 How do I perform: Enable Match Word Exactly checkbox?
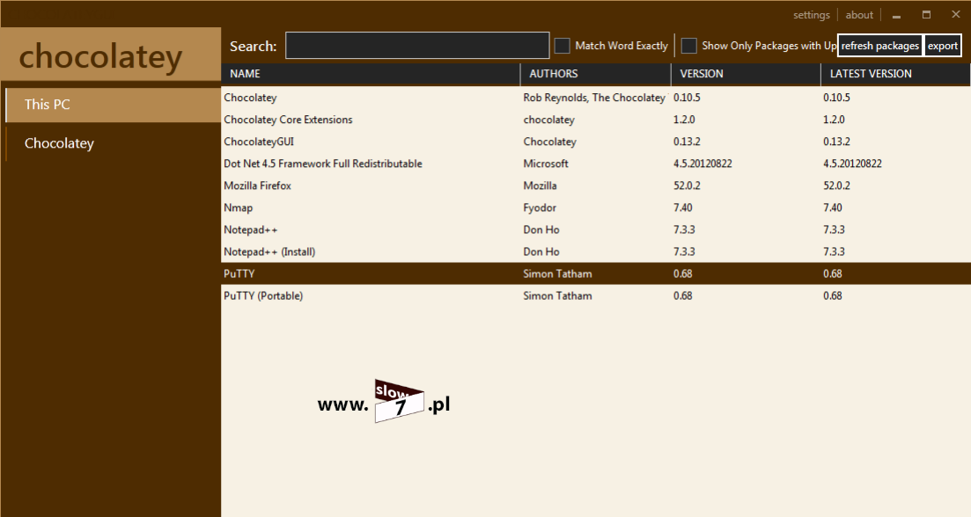[x=562, y=46]
